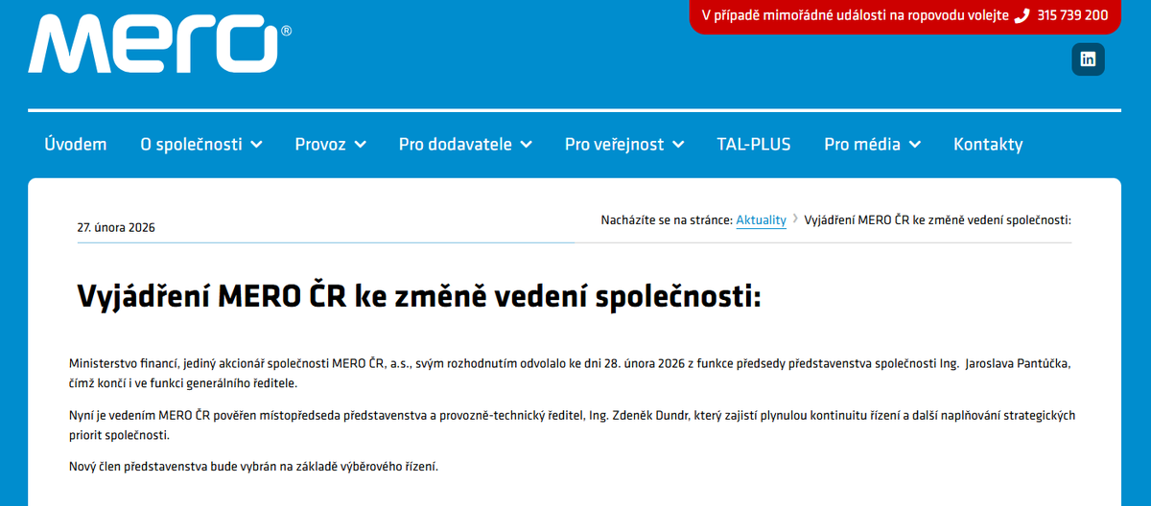Click breadcrumb text Vyjádření MERO ČR ke změně
Image resolution: width=1151 pixels, height=506 pixels.
click(x=937, y=220)
